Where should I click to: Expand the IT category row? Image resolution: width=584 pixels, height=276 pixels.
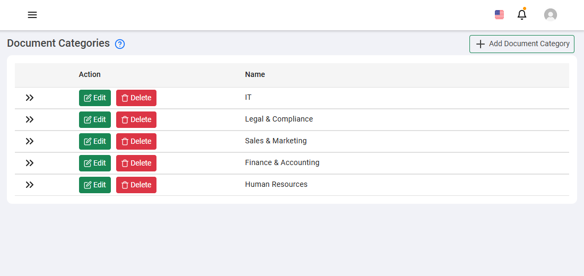(x=30, y=98)
